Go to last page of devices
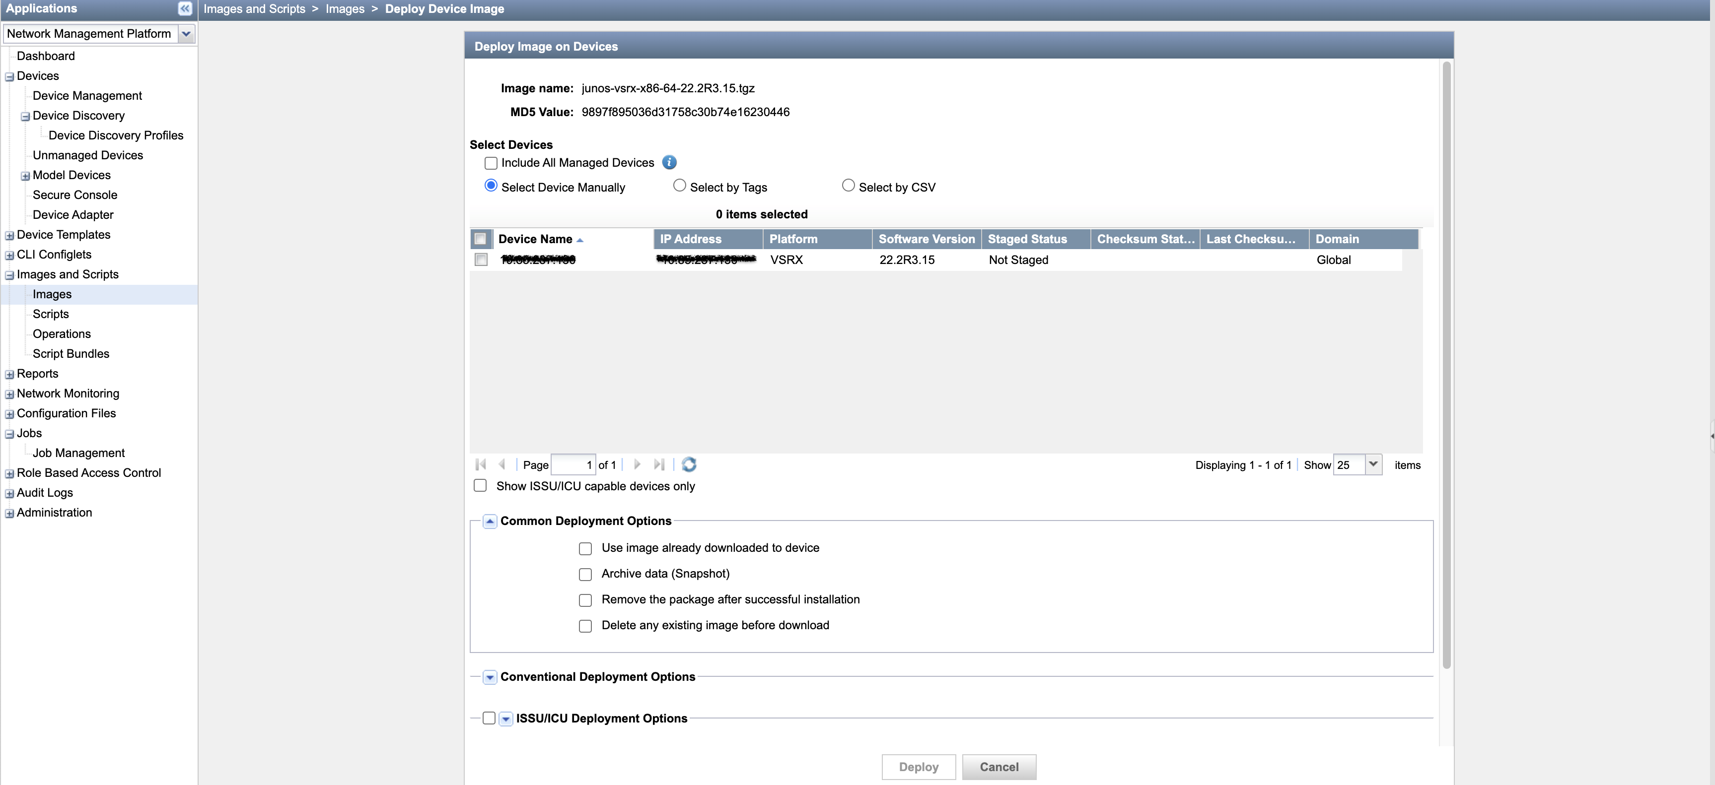The image size is (1715, 785). point(659,464)
